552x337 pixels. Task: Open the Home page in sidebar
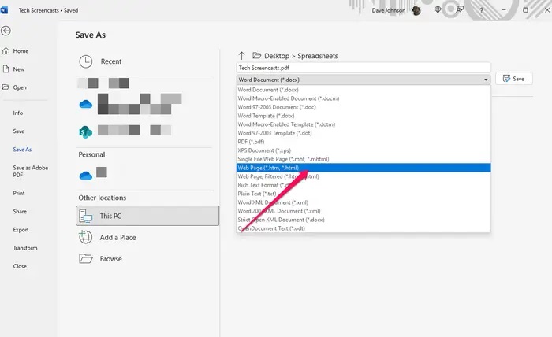click(x=16, y=51)
